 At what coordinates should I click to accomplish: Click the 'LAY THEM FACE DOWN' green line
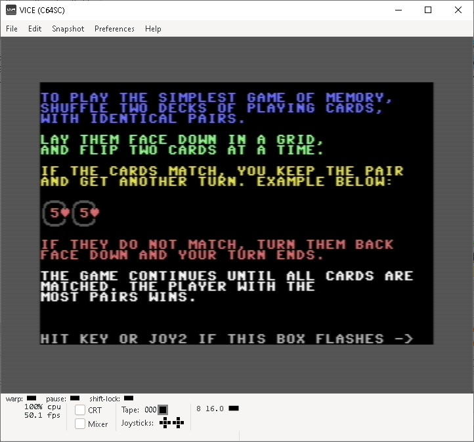click(x=182, y=140)
